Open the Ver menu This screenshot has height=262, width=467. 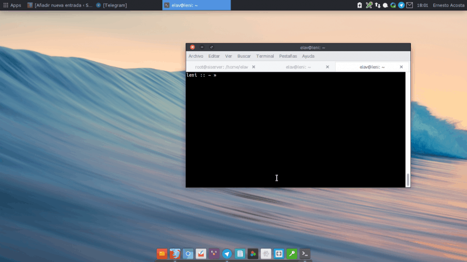228,56
